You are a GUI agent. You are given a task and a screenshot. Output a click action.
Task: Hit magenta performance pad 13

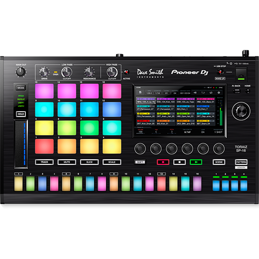pyautogui.click(x=44, y=91)
